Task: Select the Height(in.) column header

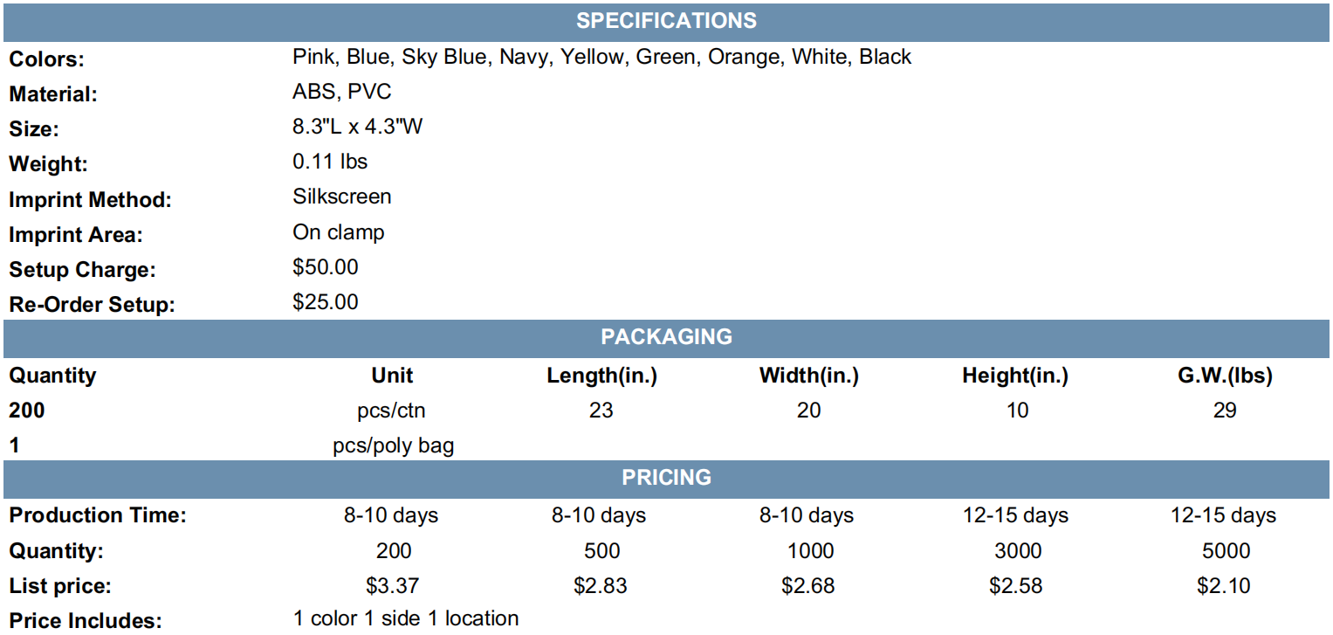Action: click(1015, 376)
